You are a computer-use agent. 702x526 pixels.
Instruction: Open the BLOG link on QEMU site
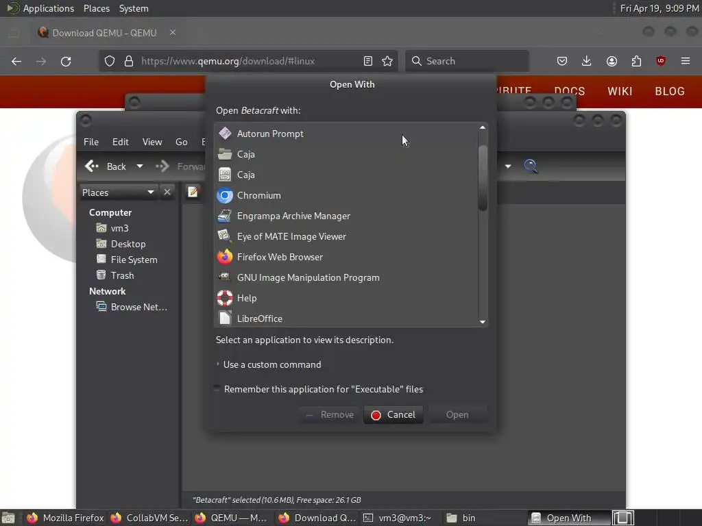(670, 91)
